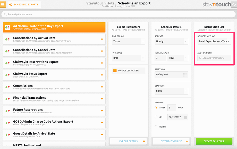The image size is (237, 149).
Task: Click export arrows icon on Cancellations by Arrival Date
Action: 7,39
